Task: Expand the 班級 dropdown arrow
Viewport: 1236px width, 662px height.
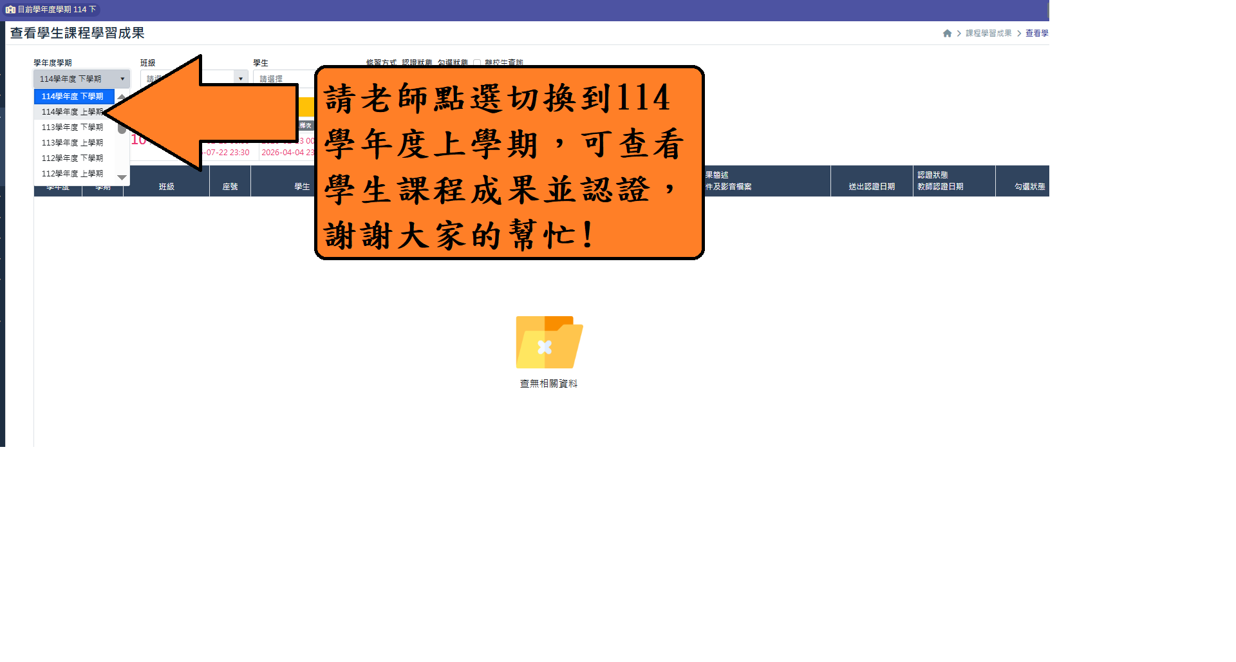Action: point(241,79)
